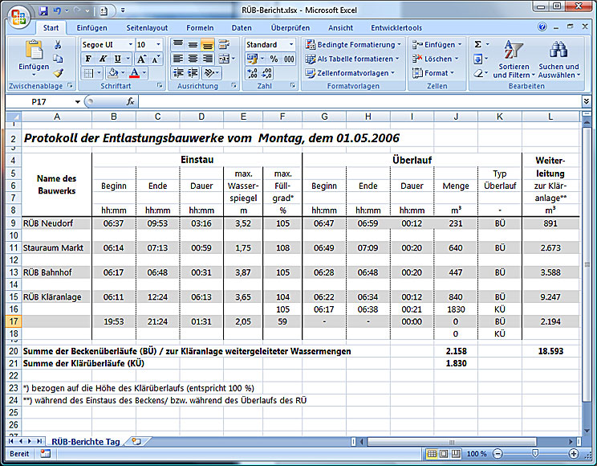Screen dimensions: 597x466
Task: Increase font size with the larger A
Action: coord(141,59)
